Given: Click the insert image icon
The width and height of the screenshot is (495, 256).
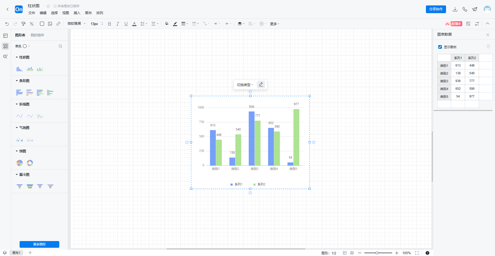Looking at the screenshot, I should 50,24.
